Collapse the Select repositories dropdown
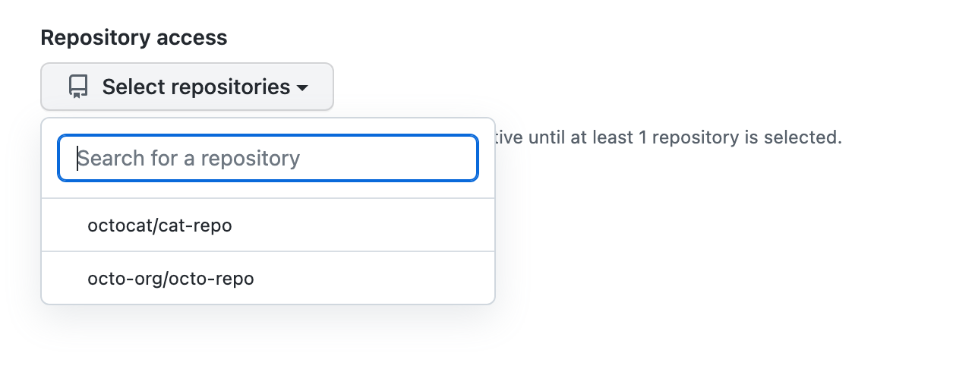The height and width of the screenshot is (366, 975). pyautogui.click(x=187, y=87)
